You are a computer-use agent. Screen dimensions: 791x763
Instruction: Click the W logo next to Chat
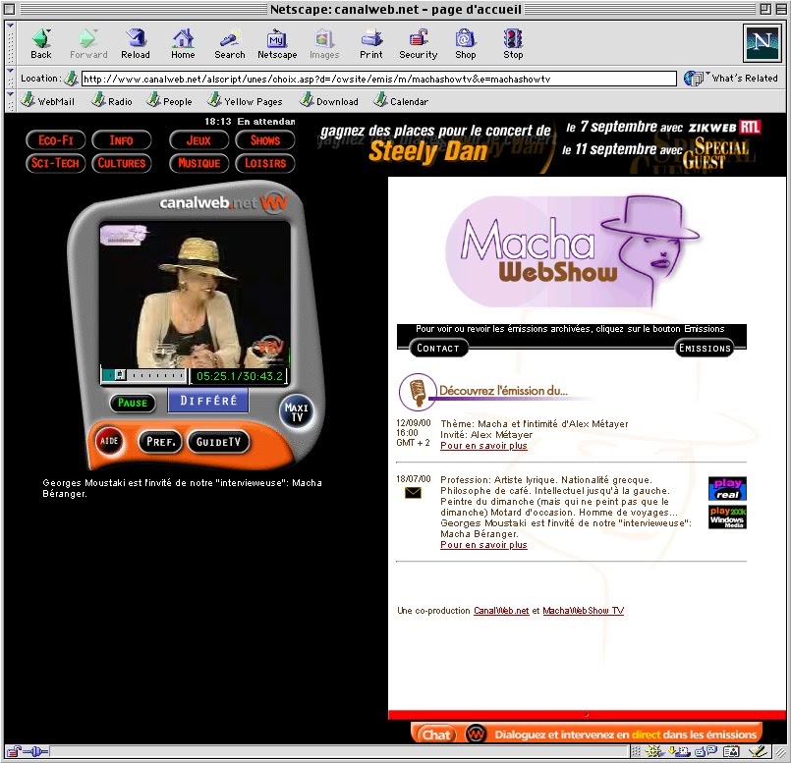point(476,734)
